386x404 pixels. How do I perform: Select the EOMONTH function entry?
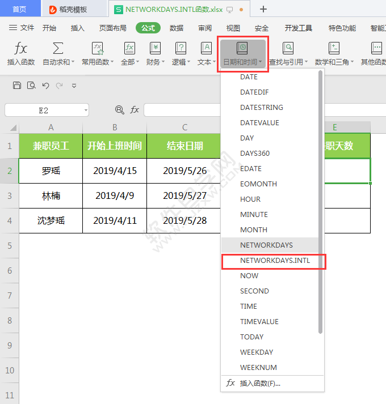click(258, 184)
